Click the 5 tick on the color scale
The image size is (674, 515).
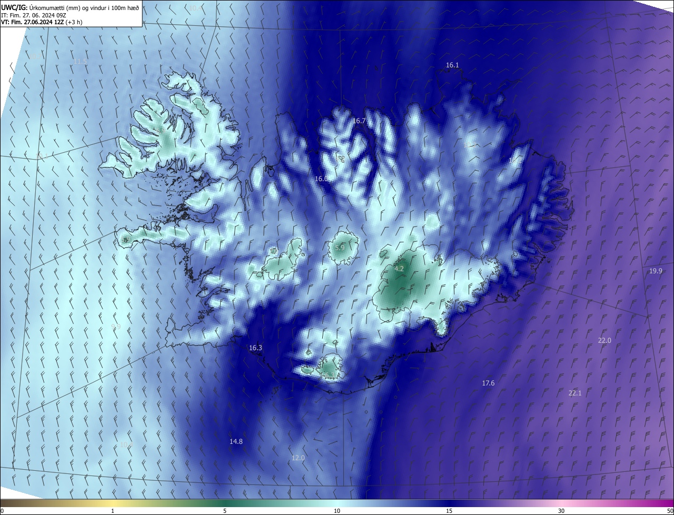(225, 511)
